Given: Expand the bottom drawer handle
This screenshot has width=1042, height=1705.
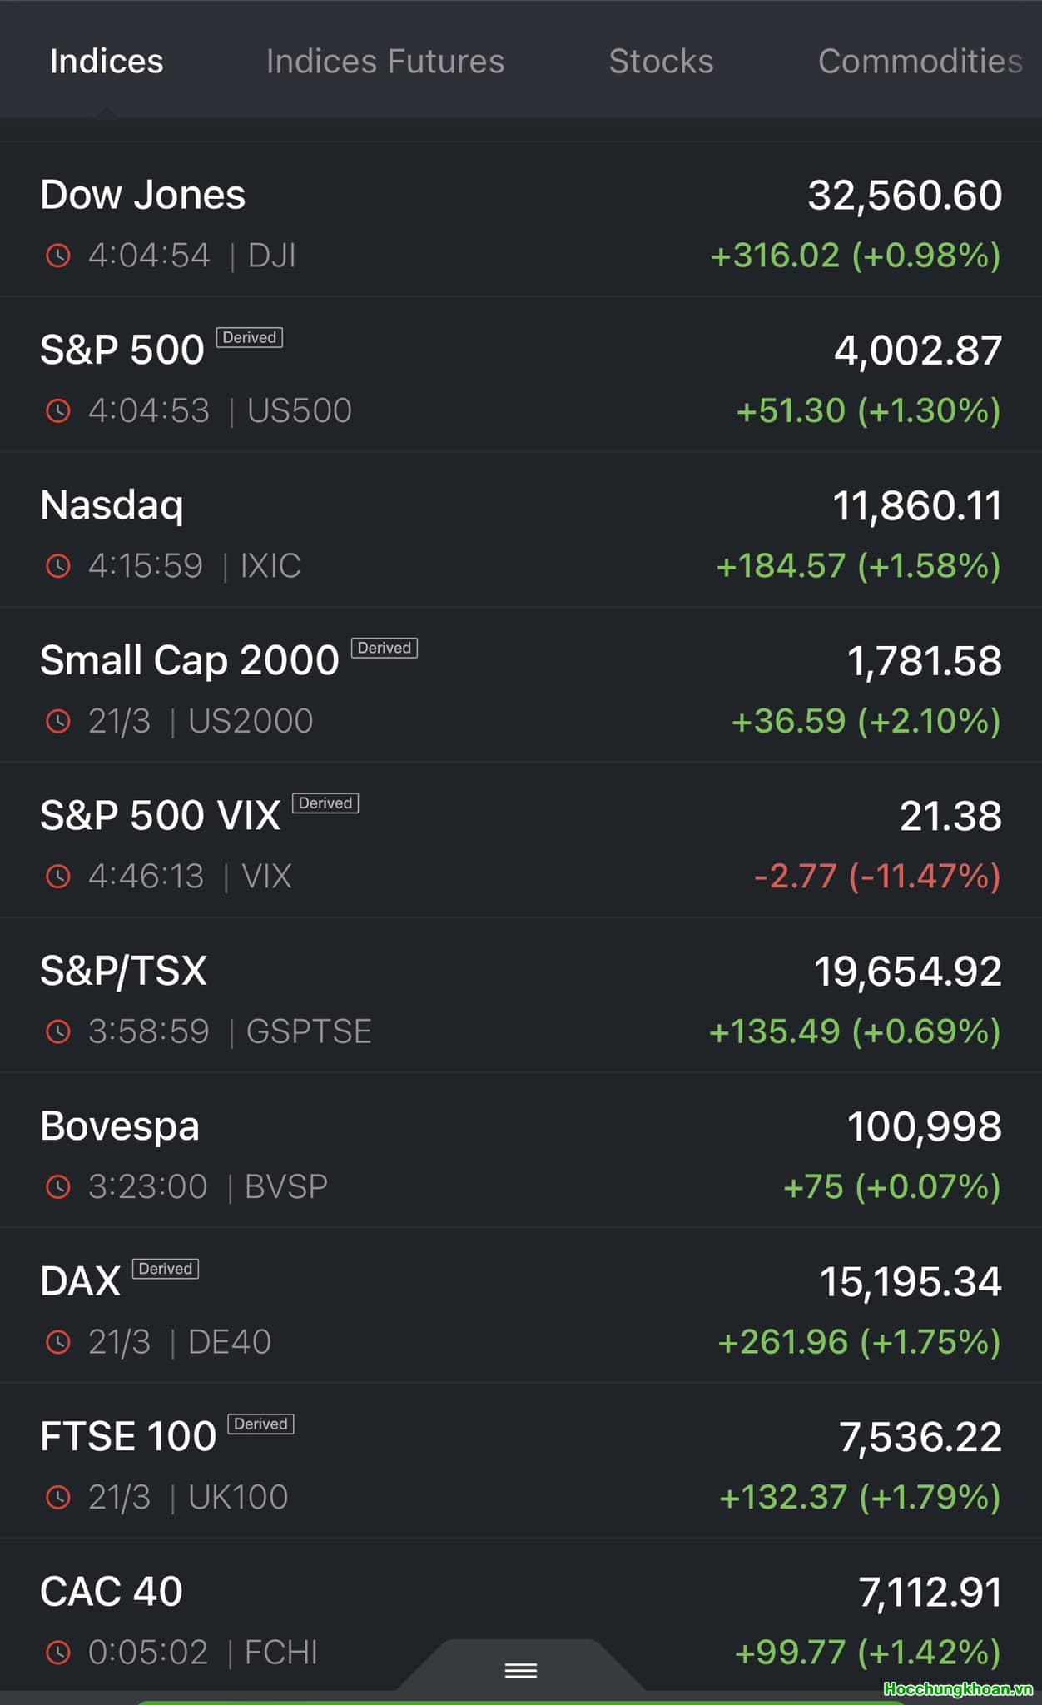Looking at the screenshot, I should (x=521, y=1670).
